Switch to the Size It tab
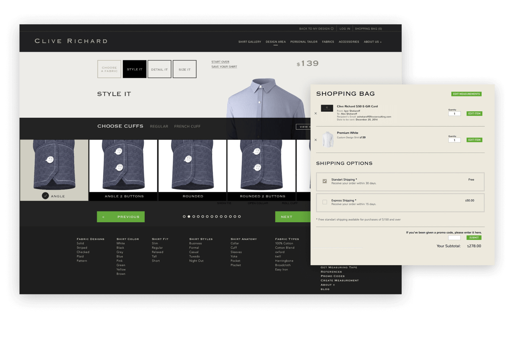514x341 pixels. (184, 69)
